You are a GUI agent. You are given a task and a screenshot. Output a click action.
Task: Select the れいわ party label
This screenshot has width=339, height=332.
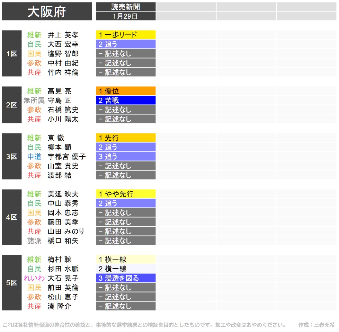(34, 278)
